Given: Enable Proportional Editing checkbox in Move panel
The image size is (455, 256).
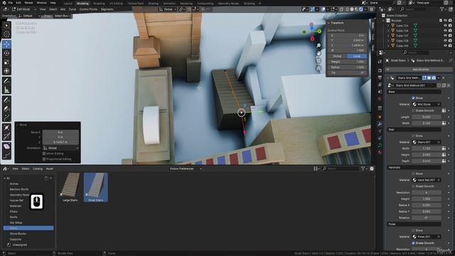Looking at the screenshot, I should pos(44,159).
